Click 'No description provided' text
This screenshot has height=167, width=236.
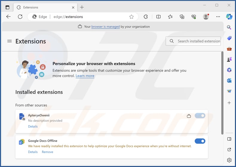pyautogui.click(x=45, y=120)
